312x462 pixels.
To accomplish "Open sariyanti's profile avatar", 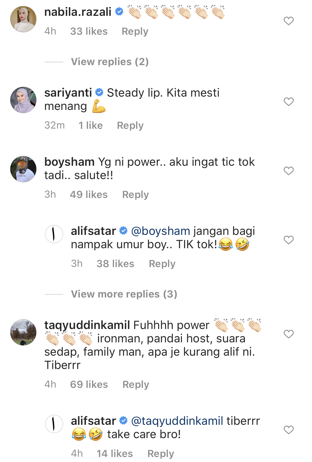I will (23, 100).
